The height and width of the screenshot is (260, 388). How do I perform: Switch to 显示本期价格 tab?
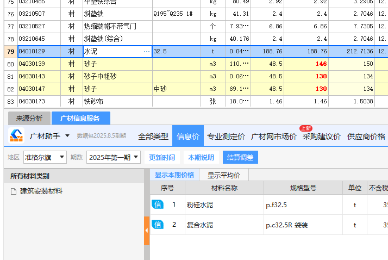tap(174, 175)
